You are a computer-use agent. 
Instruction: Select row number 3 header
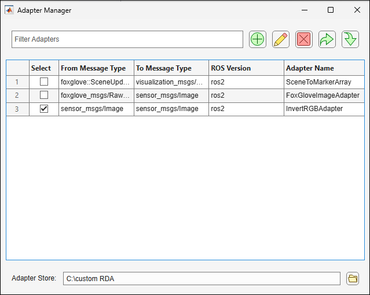pos(18,109)
